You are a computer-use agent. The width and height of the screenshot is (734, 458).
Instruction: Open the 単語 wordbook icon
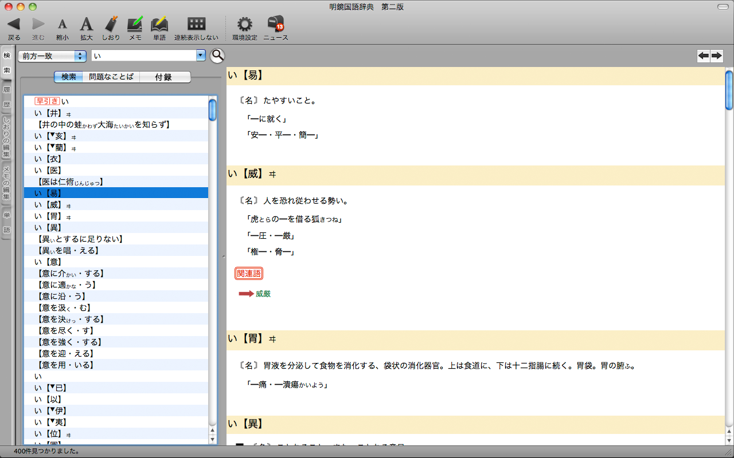[159, 24]
